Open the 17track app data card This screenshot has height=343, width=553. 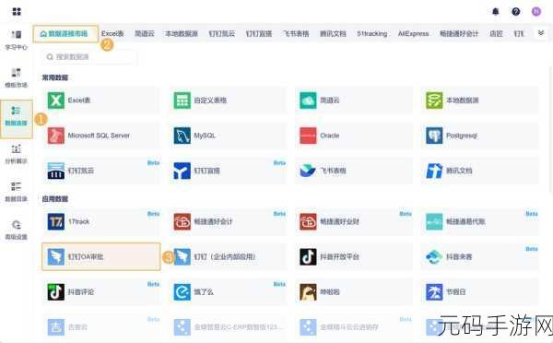coord(101,221)
